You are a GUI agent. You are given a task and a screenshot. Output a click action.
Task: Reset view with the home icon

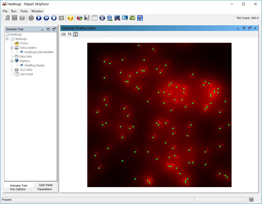75,34
